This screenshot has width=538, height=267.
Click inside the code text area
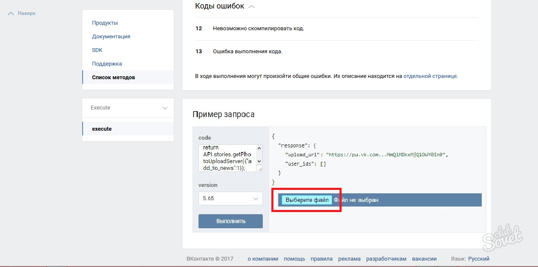226,158
